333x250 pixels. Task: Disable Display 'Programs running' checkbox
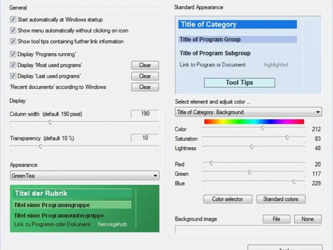(x=13, y=54)
